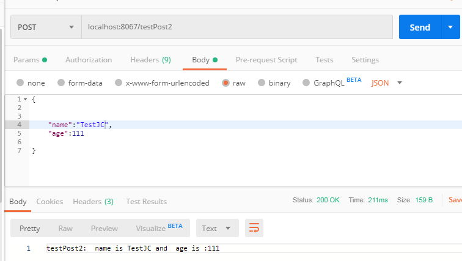Viewport: 462px width, 261px height.
Task: Open the Test Results tab
Action: (147, 202)
